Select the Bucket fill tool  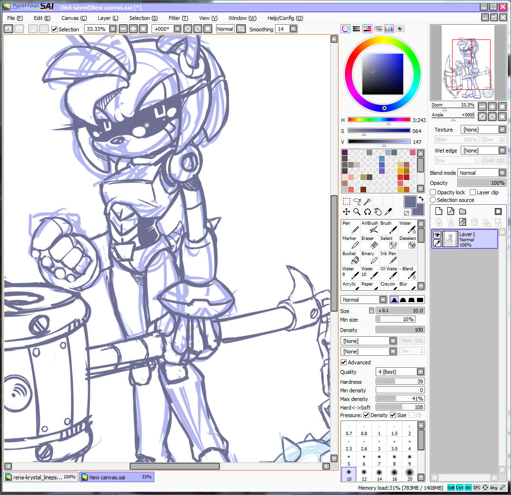tap(350, 257)
